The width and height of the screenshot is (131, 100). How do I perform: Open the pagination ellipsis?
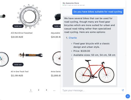[54, 90]
